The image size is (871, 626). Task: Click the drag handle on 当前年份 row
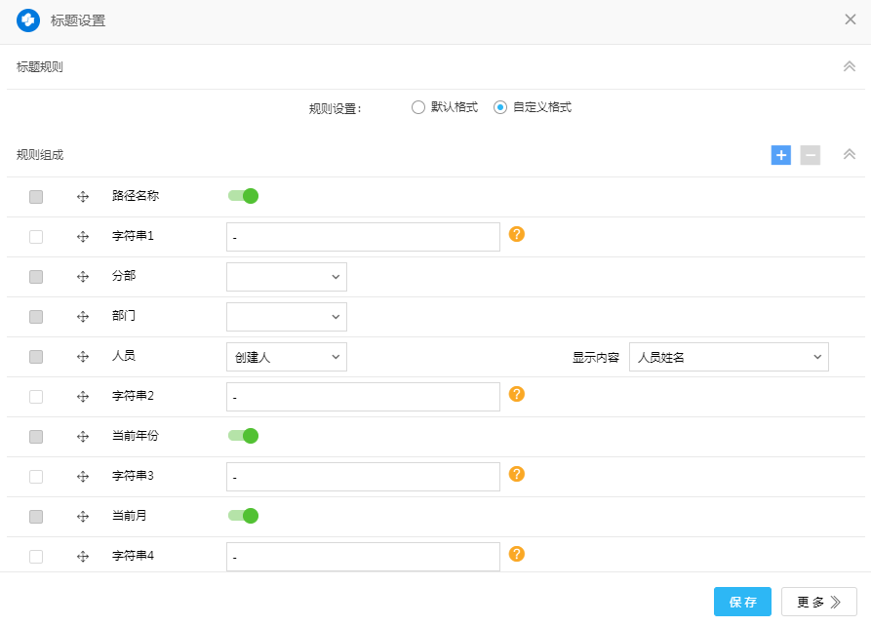pos(83,437)
